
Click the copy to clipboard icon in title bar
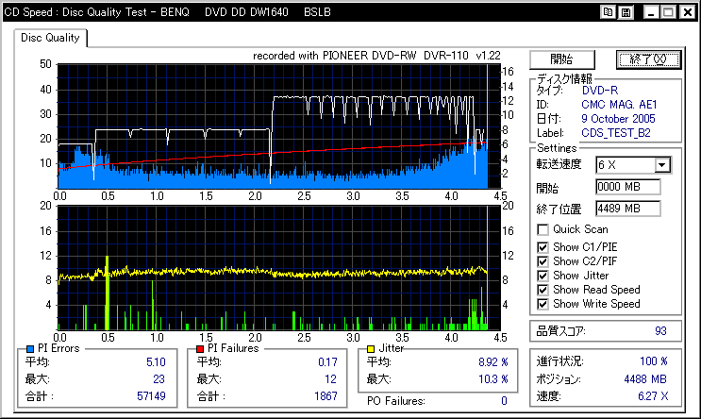point(609,12)
